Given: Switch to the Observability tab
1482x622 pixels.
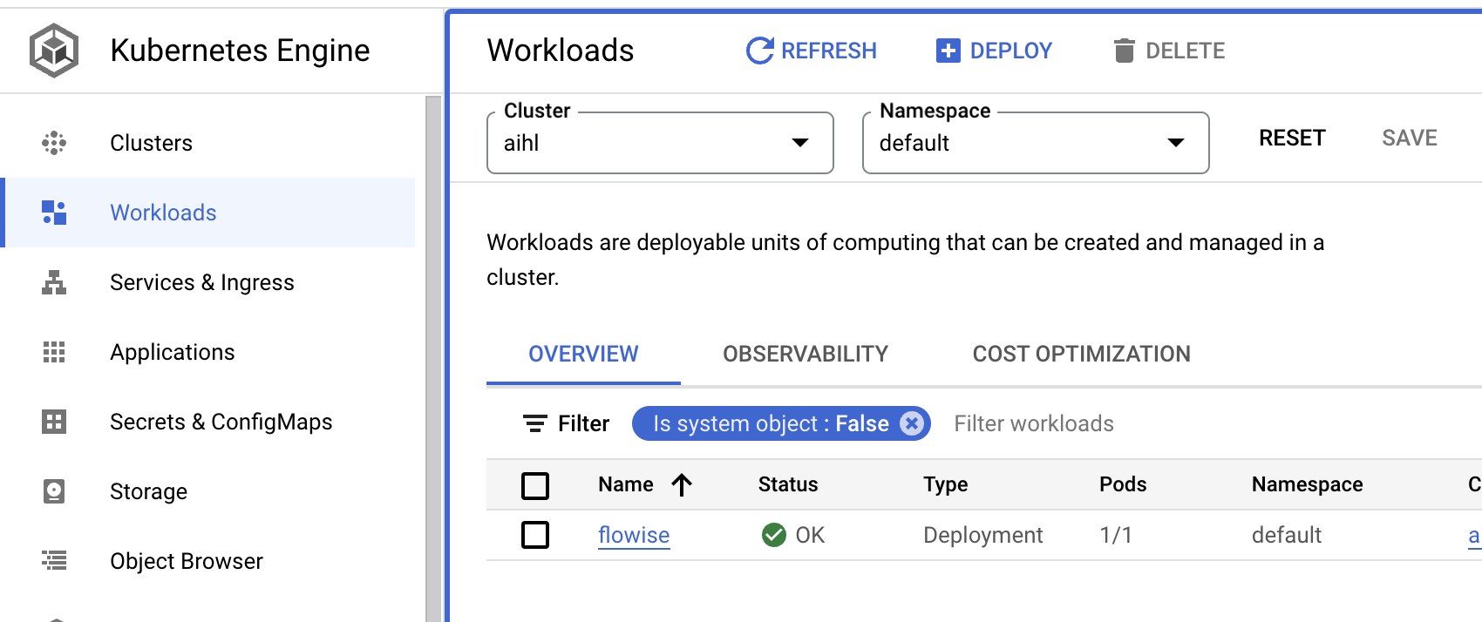Looking at the screenshot, I should click(x=805, y=354).
